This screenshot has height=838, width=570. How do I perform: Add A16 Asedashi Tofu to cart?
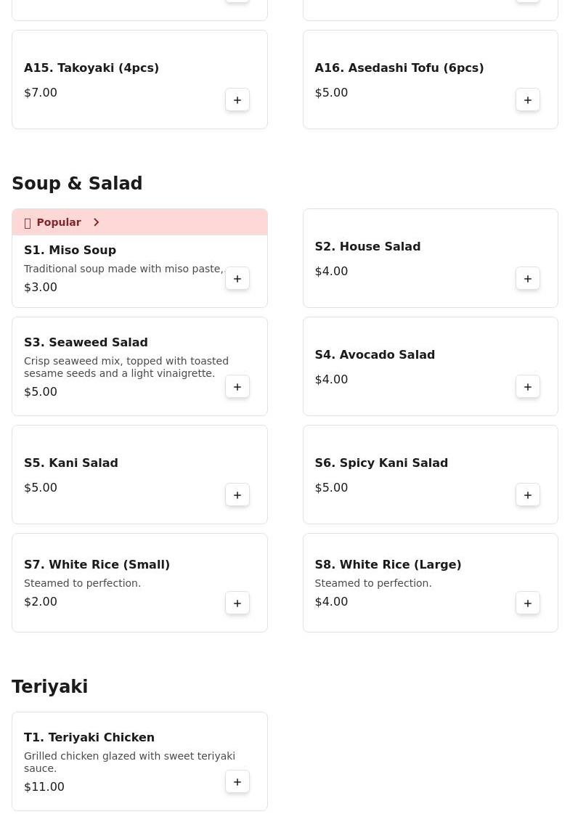[x=528, y=100]
